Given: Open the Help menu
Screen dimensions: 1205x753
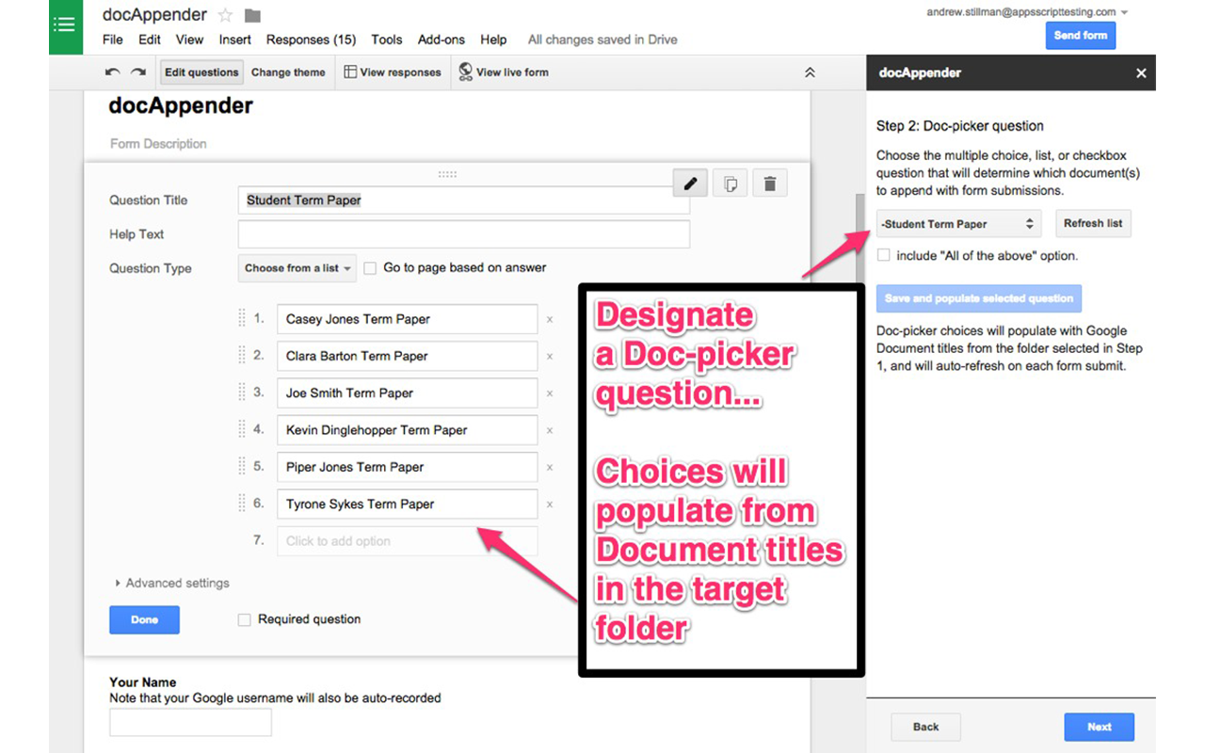Looking at the screenshot, I should (493, 40).
